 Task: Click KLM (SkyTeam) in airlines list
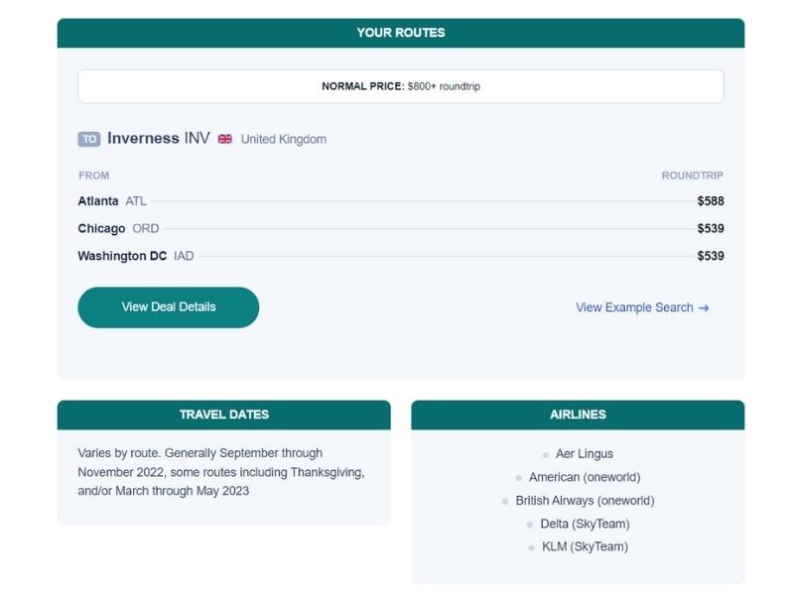coord(585,547)
